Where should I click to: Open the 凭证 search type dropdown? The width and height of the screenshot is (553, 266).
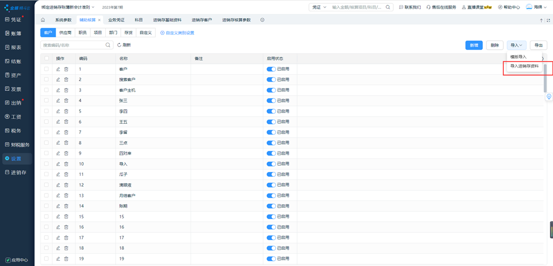319,7
